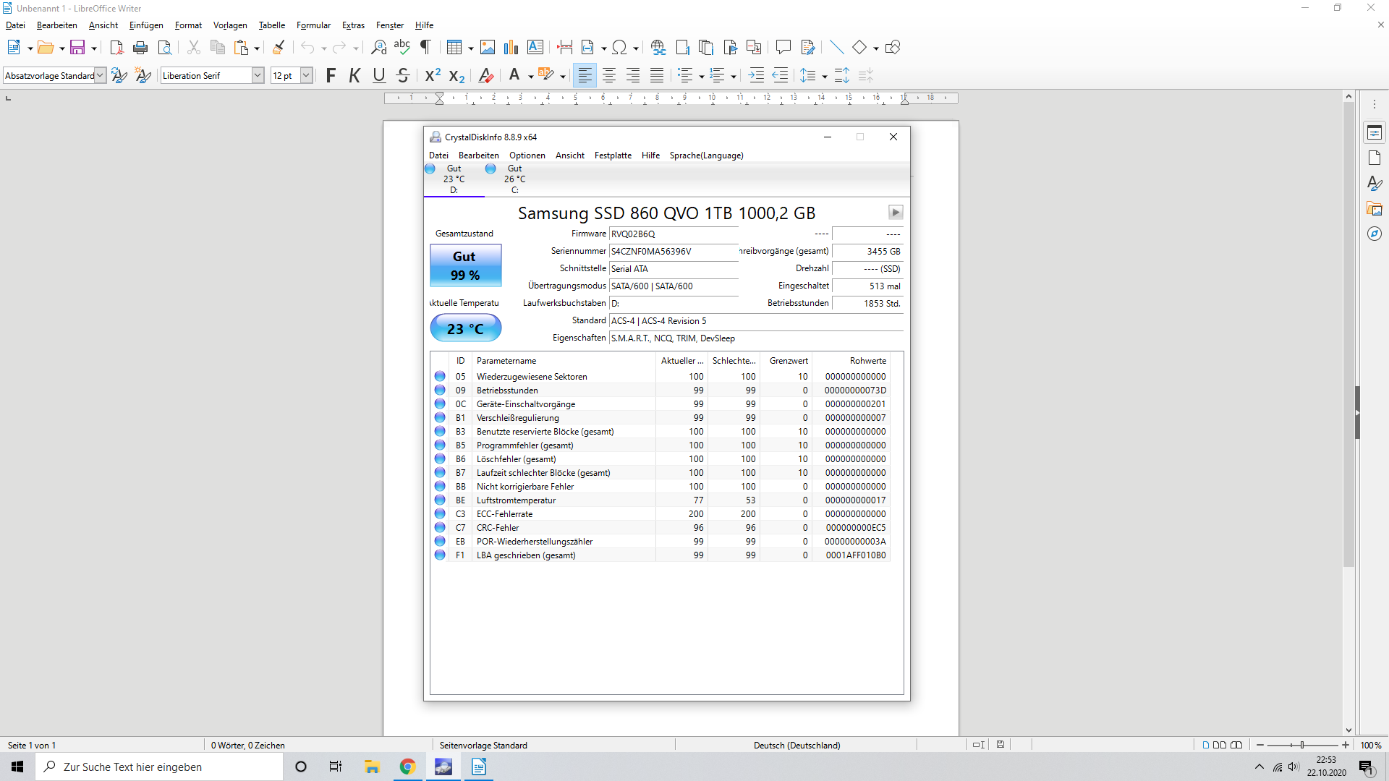The height and width of the screenshot is (781, 1389).
Task: Click the Print icon in toolbar
Action: point(140,48)
